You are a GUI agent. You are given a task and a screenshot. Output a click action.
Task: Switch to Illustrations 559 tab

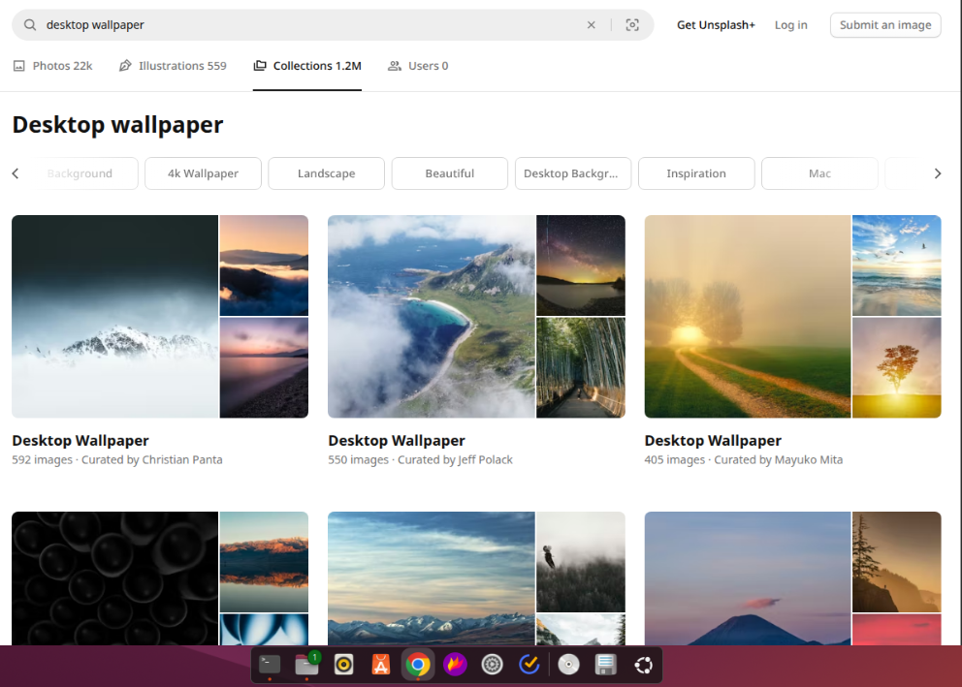tap(173, 66)
